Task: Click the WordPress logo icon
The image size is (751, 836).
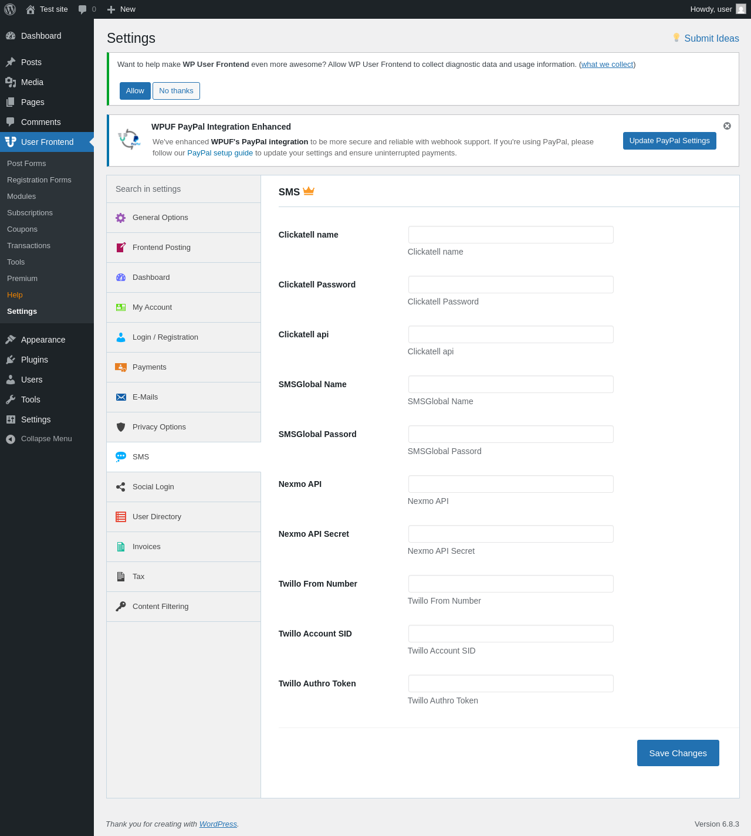Action: [x=10, y=9]
